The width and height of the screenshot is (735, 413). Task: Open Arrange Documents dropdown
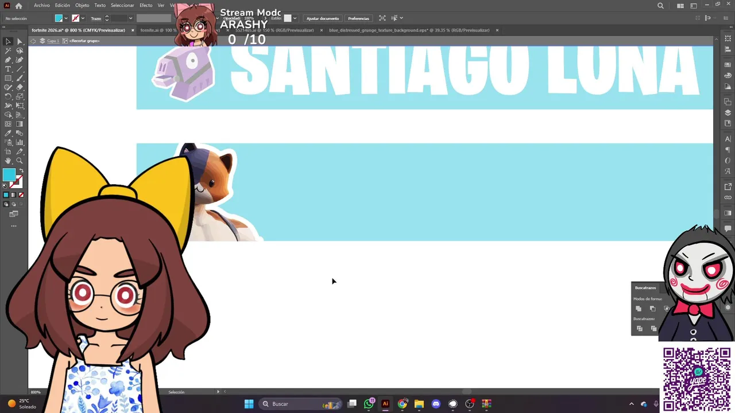pyautogui.click(x=680, y=6)
